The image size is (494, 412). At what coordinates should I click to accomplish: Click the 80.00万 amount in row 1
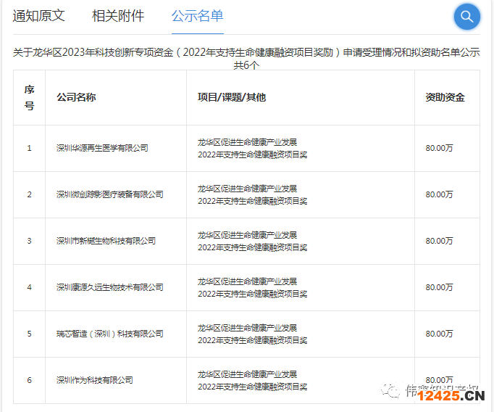439,148
